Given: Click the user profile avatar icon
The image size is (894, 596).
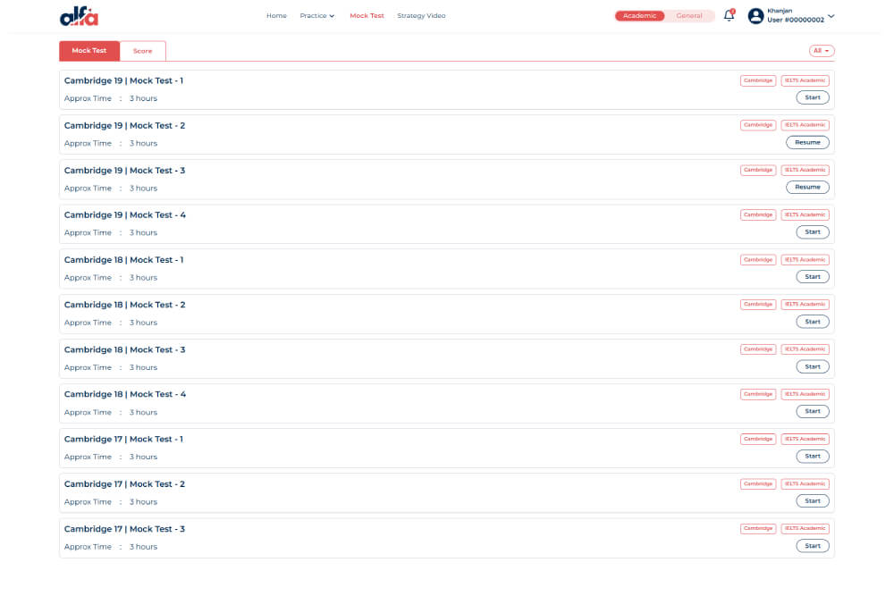Looking at the screenshot, I should pyautogui.click(x=755, y=16).
